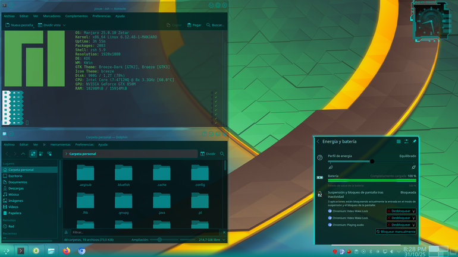458x257 pixels.
Task: Launch Chromium from the taskbar
Action: pos(82,250)
